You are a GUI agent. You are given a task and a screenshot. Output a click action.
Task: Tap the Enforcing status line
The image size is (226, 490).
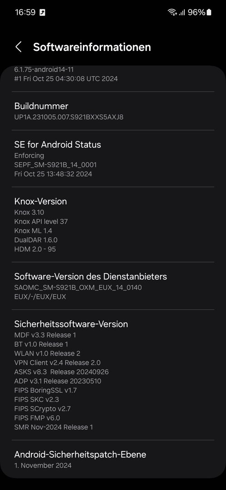[29, 155]
